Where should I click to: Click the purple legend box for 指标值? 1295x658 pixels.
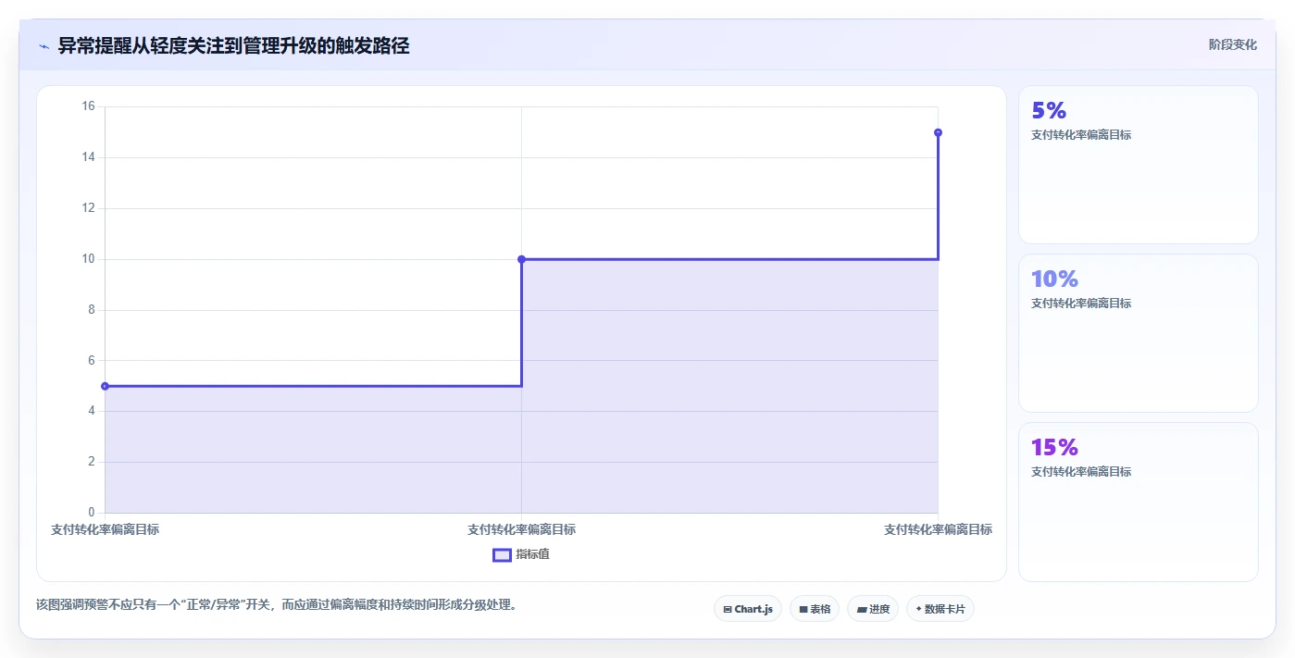tap(502, 554)
